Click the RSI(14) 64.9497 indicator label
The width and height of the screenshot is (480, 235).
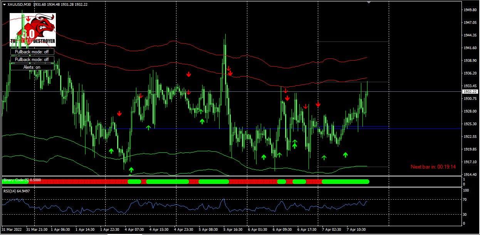(x=17, y=191)
